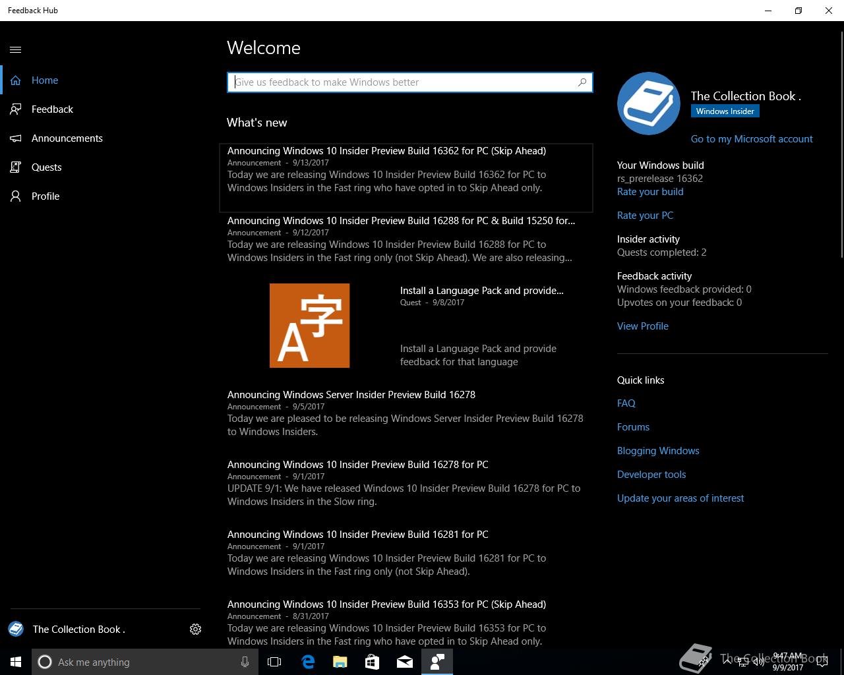Click the Cortana microphone icon

(245, 662)
